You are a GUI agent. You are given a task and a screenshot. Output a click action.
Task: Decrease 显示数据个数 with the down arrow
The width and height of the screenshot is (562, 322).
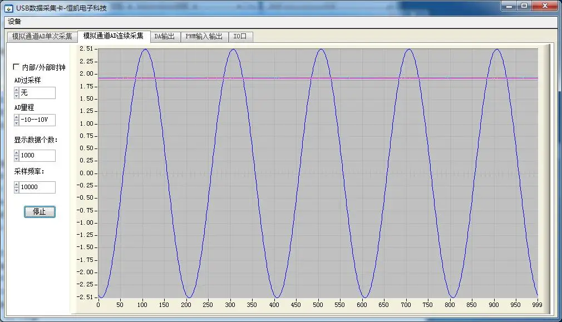[x=16, y=158]
